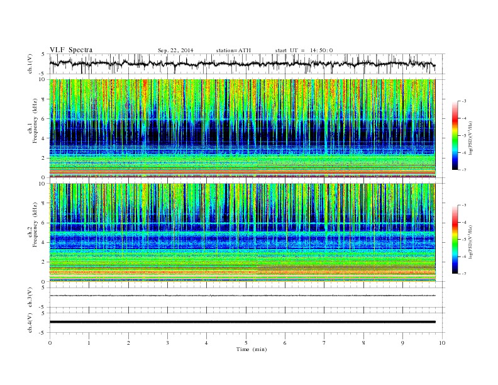498x385 pixels.
Task: Click time axis tick label "0"
Action: (x=50, y=343)
